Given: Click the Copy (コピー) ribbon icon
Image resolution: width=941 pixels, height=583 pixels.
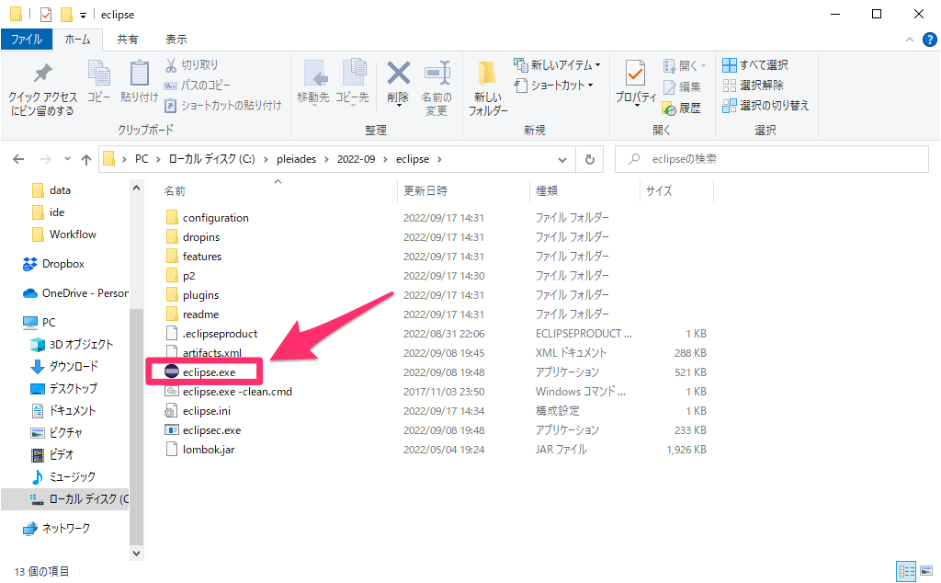Looking at the screenshot, I should click(99, 74).
